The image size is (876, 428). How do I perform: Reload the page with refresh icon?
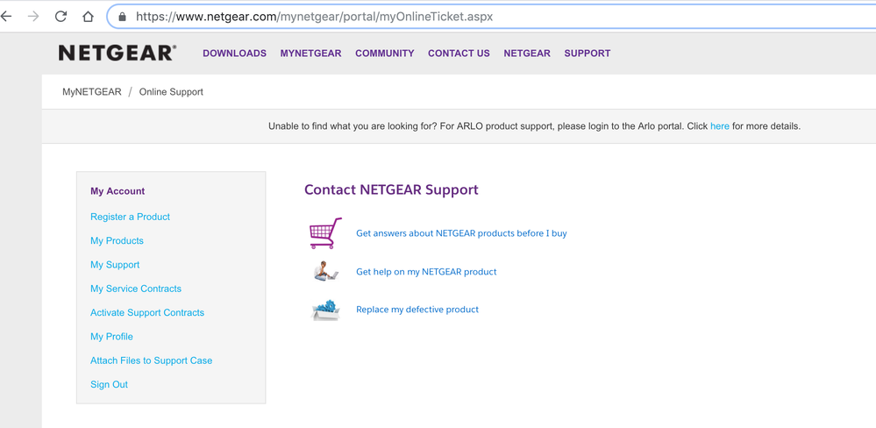(61, 17)
